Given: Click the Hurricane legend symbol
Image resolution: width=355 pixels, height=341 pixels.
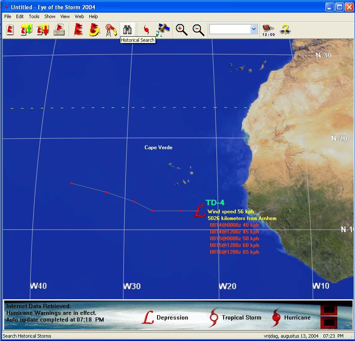Looking at the screenshot, I should click(276, 318).
